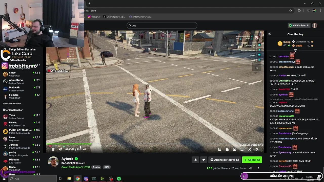Collapse the Chat Replay panel

pyautogui.click(x=270, y=34)
